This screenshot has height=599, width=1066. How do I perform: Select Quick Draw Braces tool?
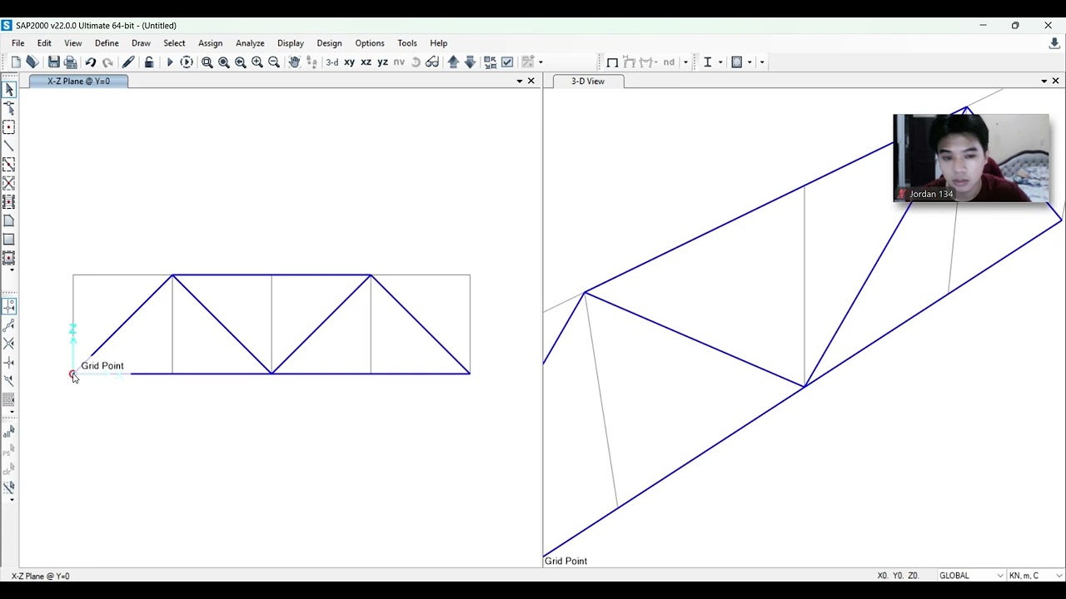coord(9,183)
